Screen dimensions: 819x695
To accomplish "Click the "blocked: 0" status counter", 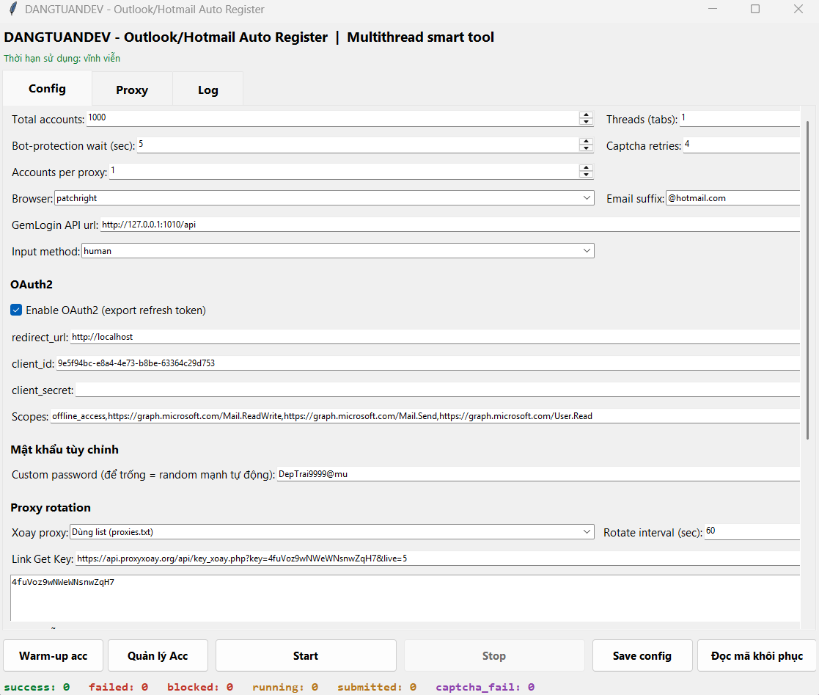I will 200,687.
